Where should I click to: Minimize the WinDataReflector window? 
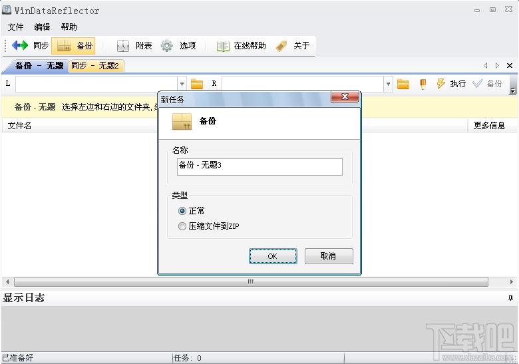tap(477, 10)
